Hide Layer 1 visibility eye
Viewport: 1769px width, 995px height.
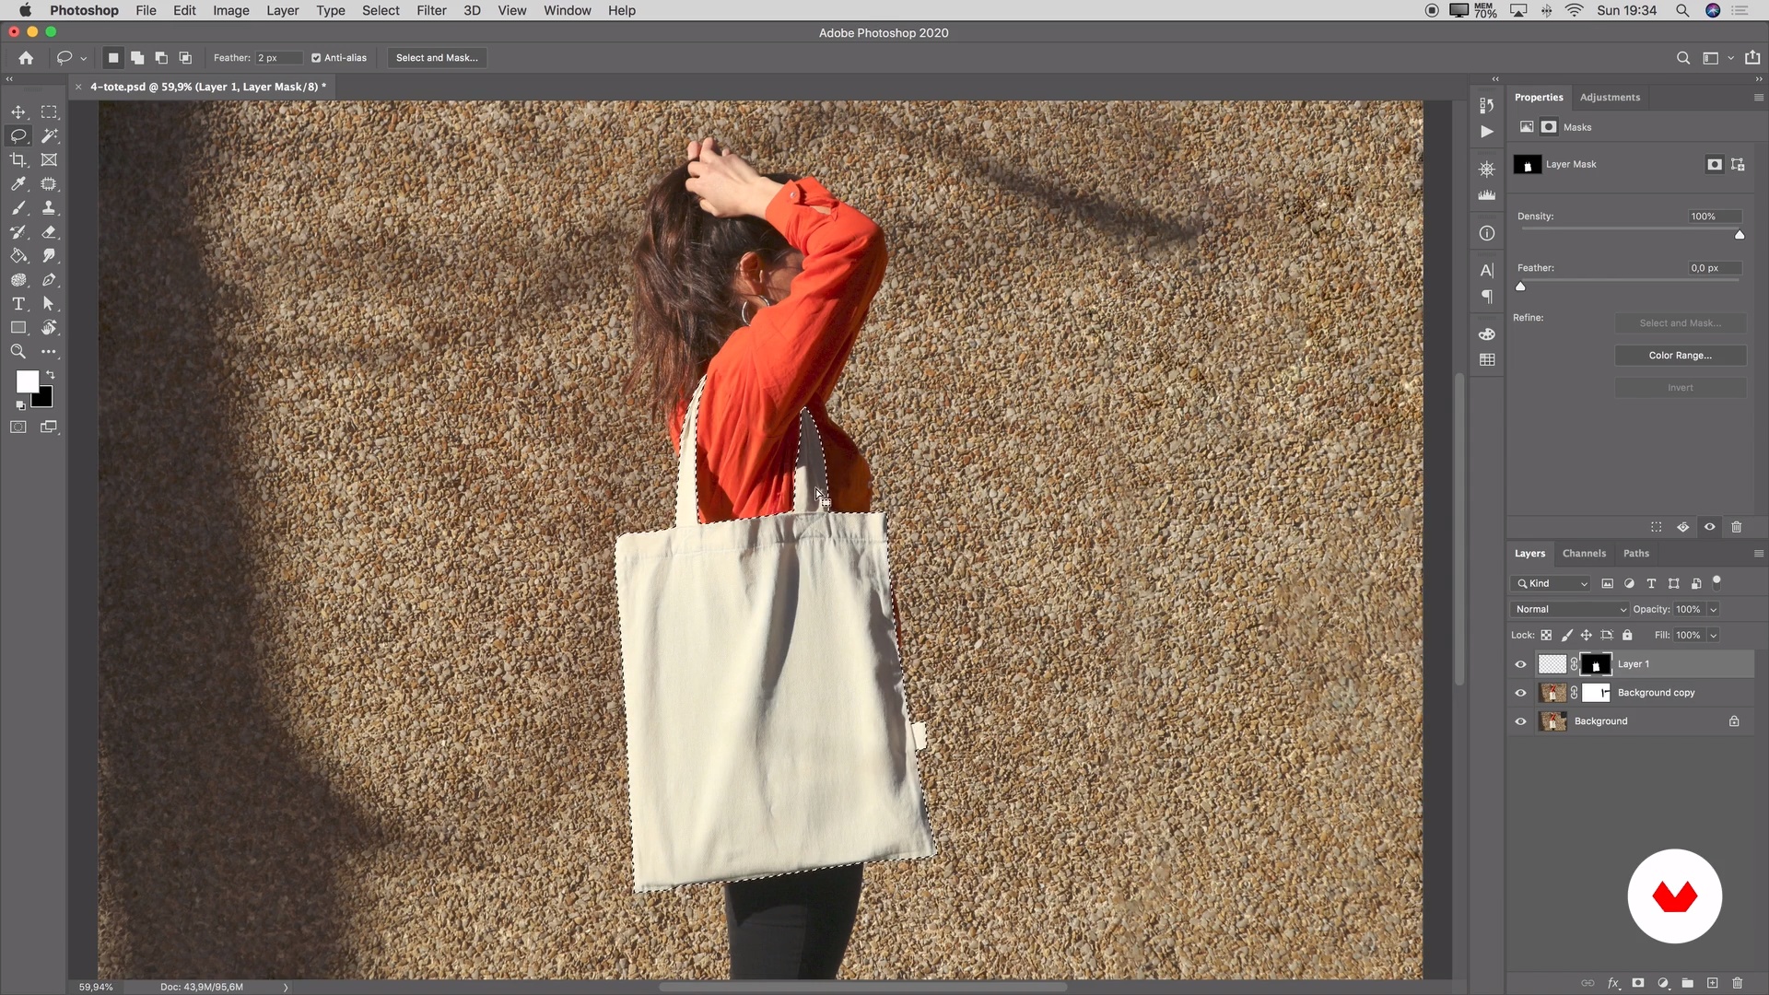pyautogui.click(x=1520, y=664)
